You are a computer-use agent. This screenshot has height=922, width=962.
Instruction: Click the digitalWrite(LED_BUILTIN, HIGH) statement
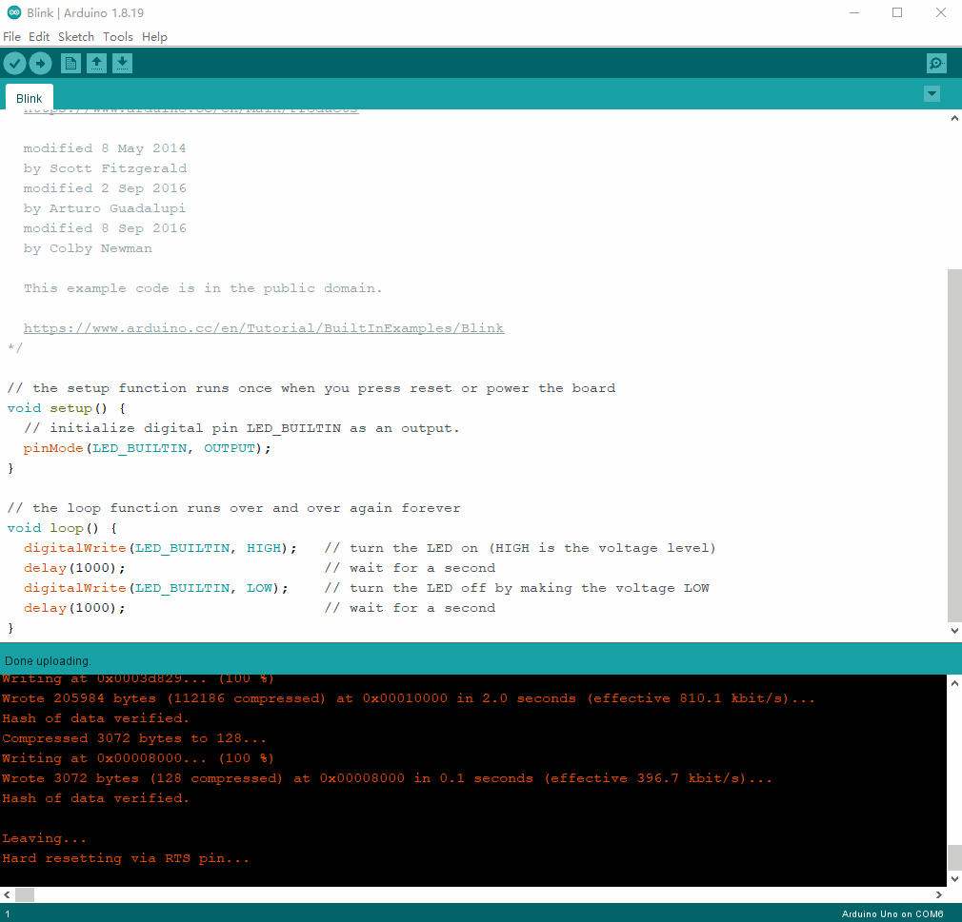tap(160, 548)
